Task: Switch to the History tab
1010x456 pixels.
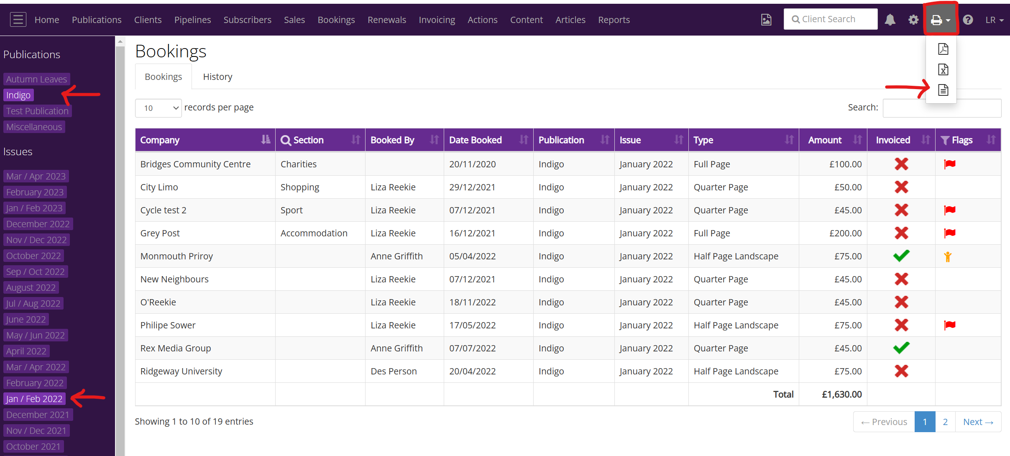Action: coord(217,77)
